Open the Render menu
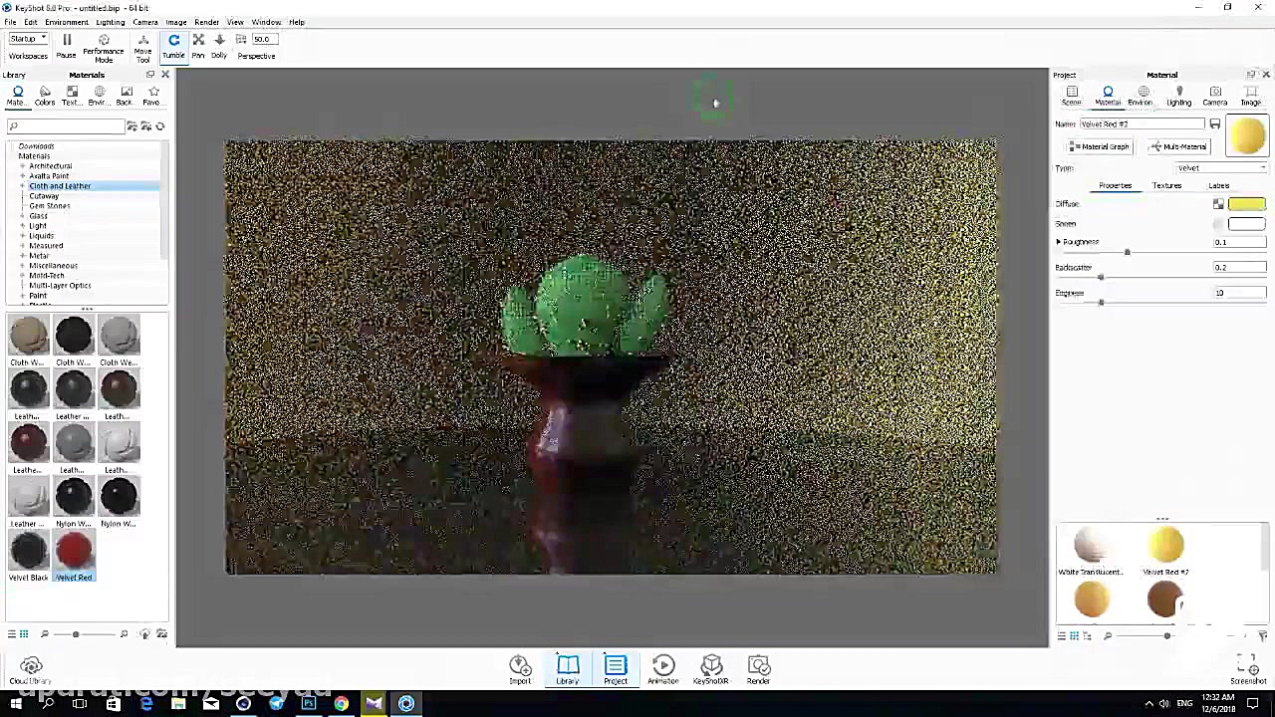This screenshot has width=1275, height=717. coord(207,22)
